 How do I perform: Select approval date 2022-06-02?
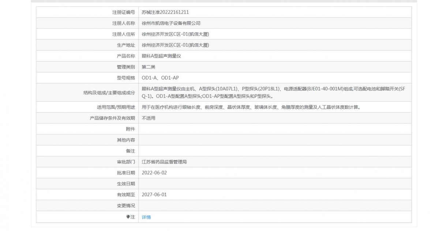154,173
